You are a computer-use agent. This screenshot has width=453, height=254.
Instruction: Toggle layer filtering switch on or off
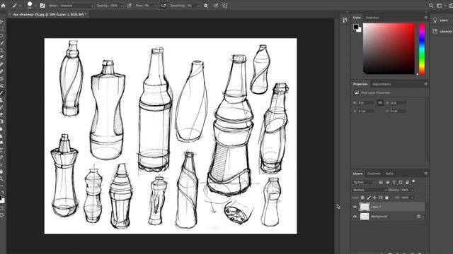pos(413,181)
